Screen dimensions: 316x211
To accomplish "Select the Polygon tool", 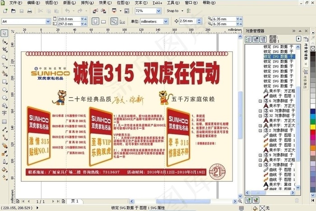I will point(4,98).
